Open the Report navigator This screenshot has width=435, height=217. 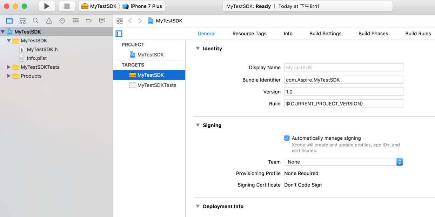[102, 21]
